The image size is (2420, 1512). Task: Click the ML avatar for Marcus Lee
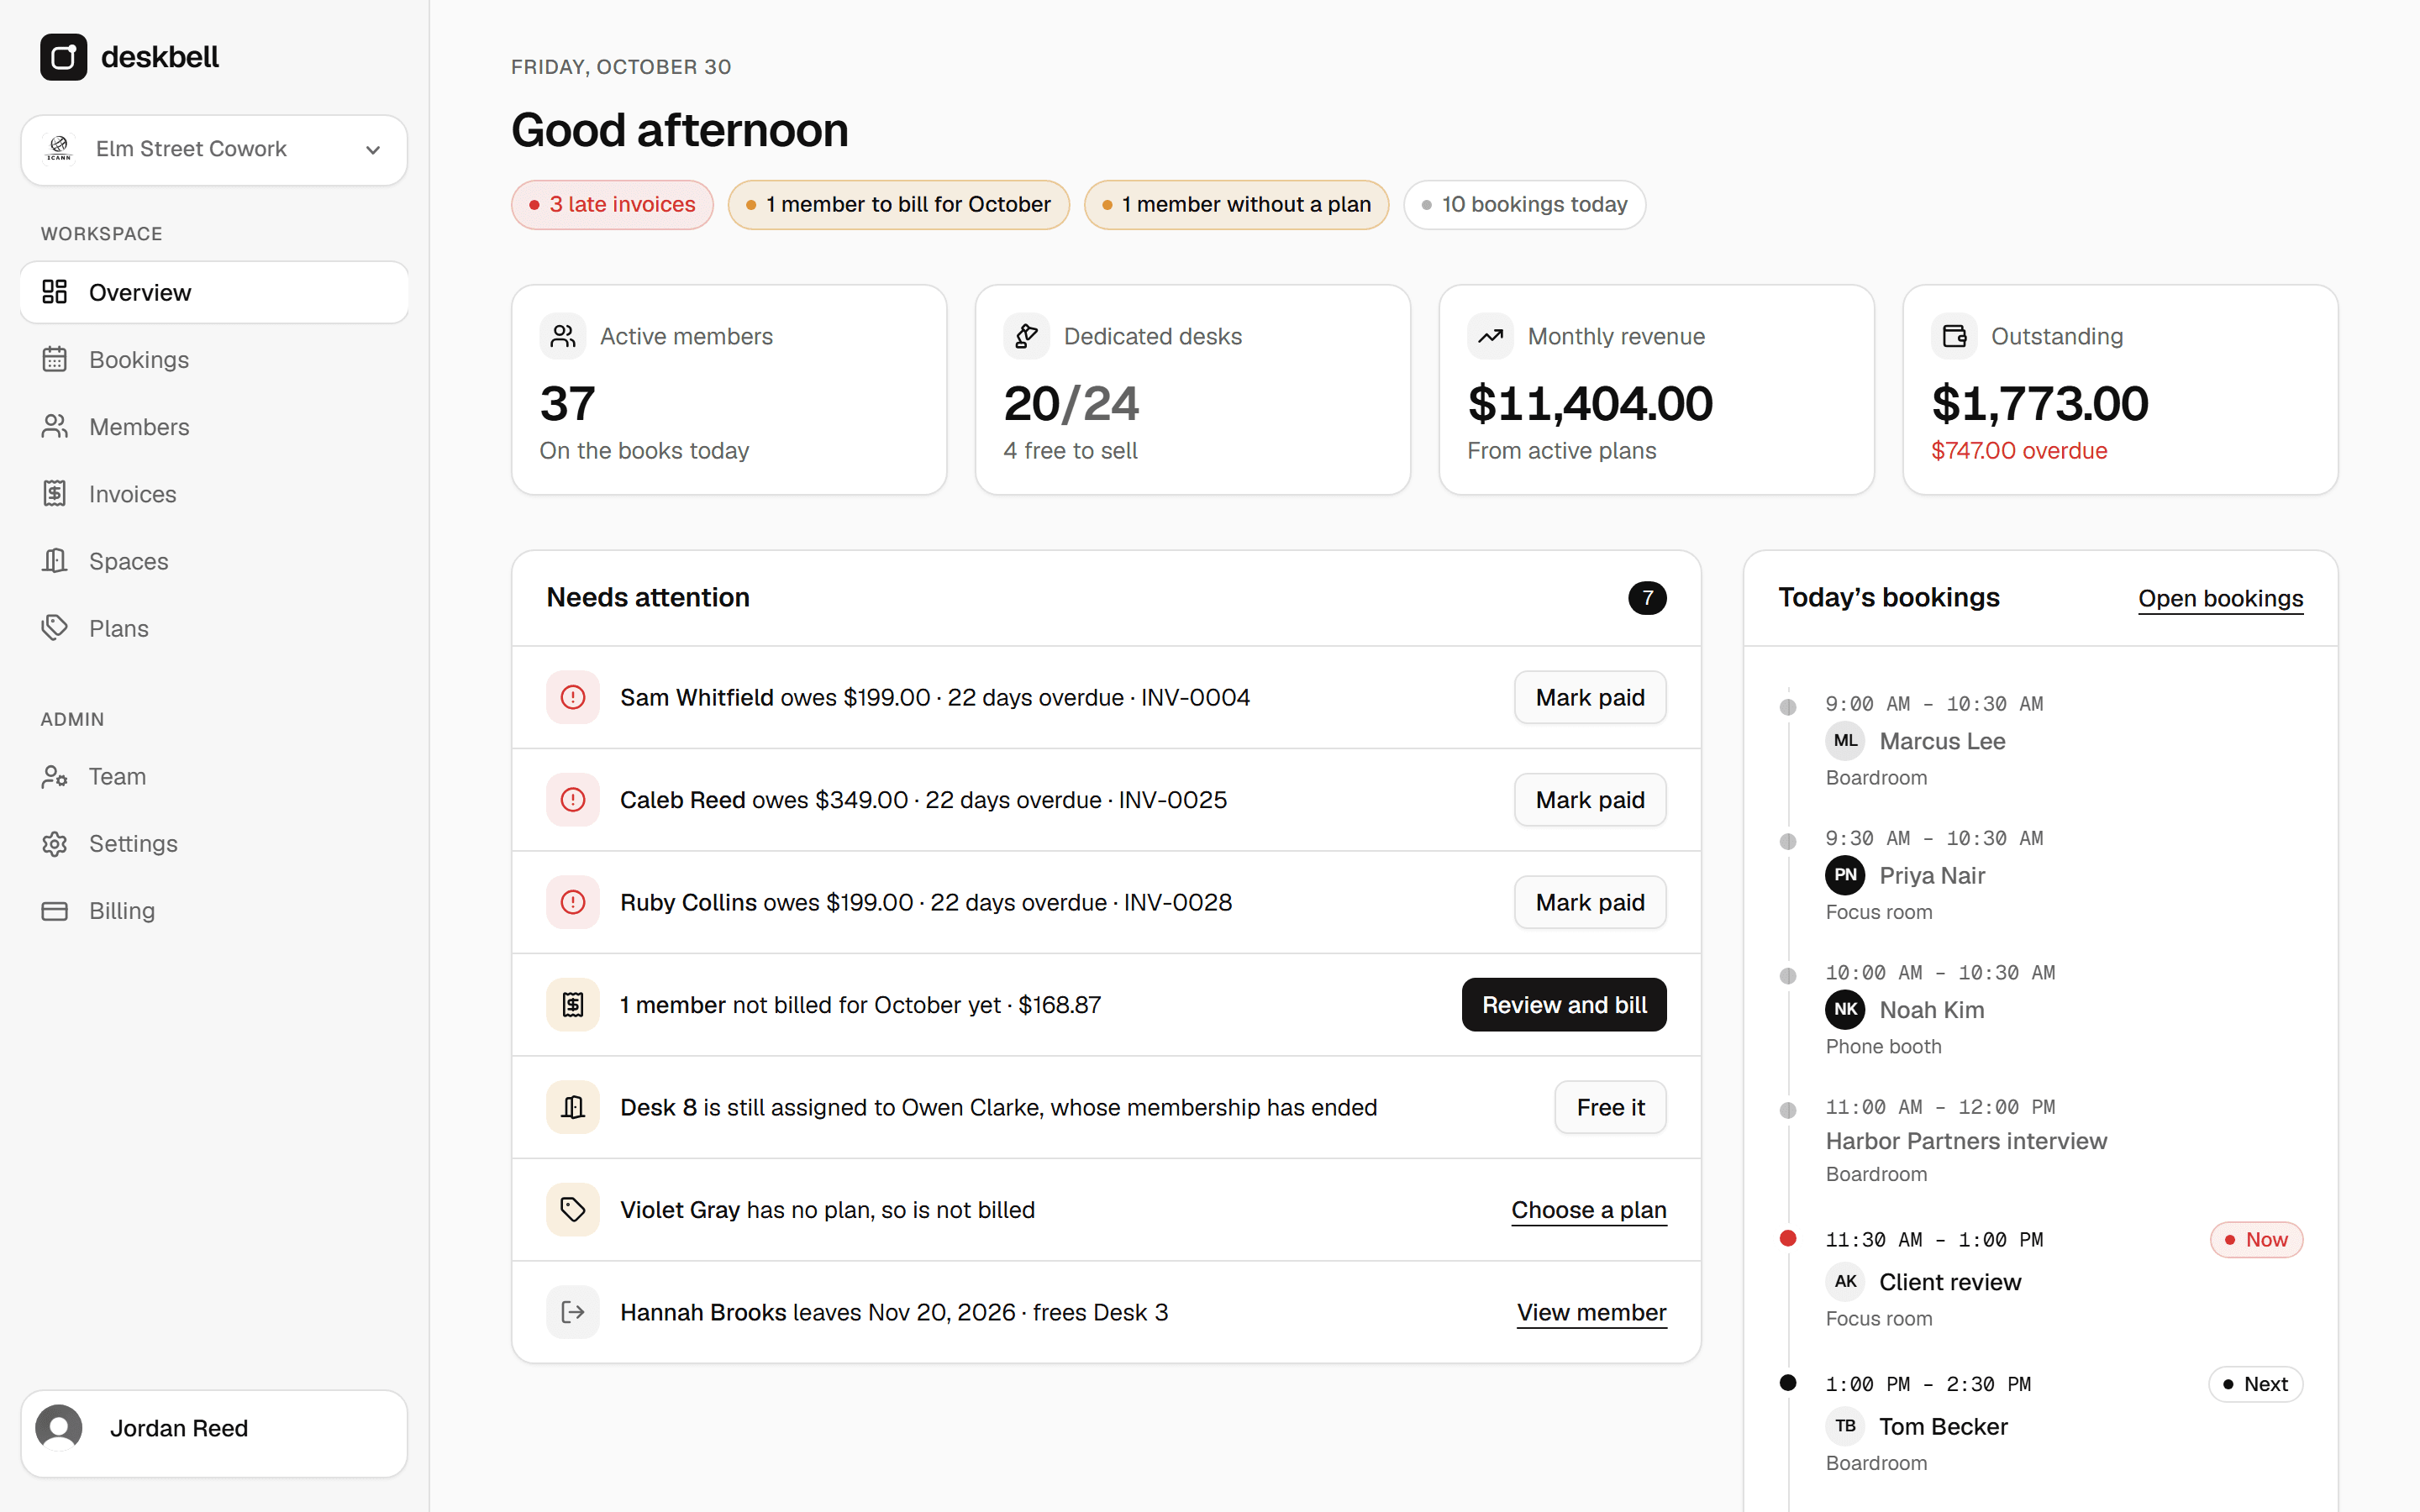pyautogui.click(x=1845, y=741)
